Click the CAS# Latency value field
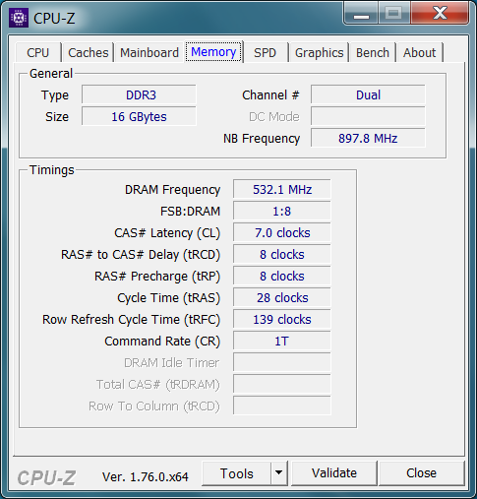Screen dimensions: 477x499 click(x=282, y=232)
